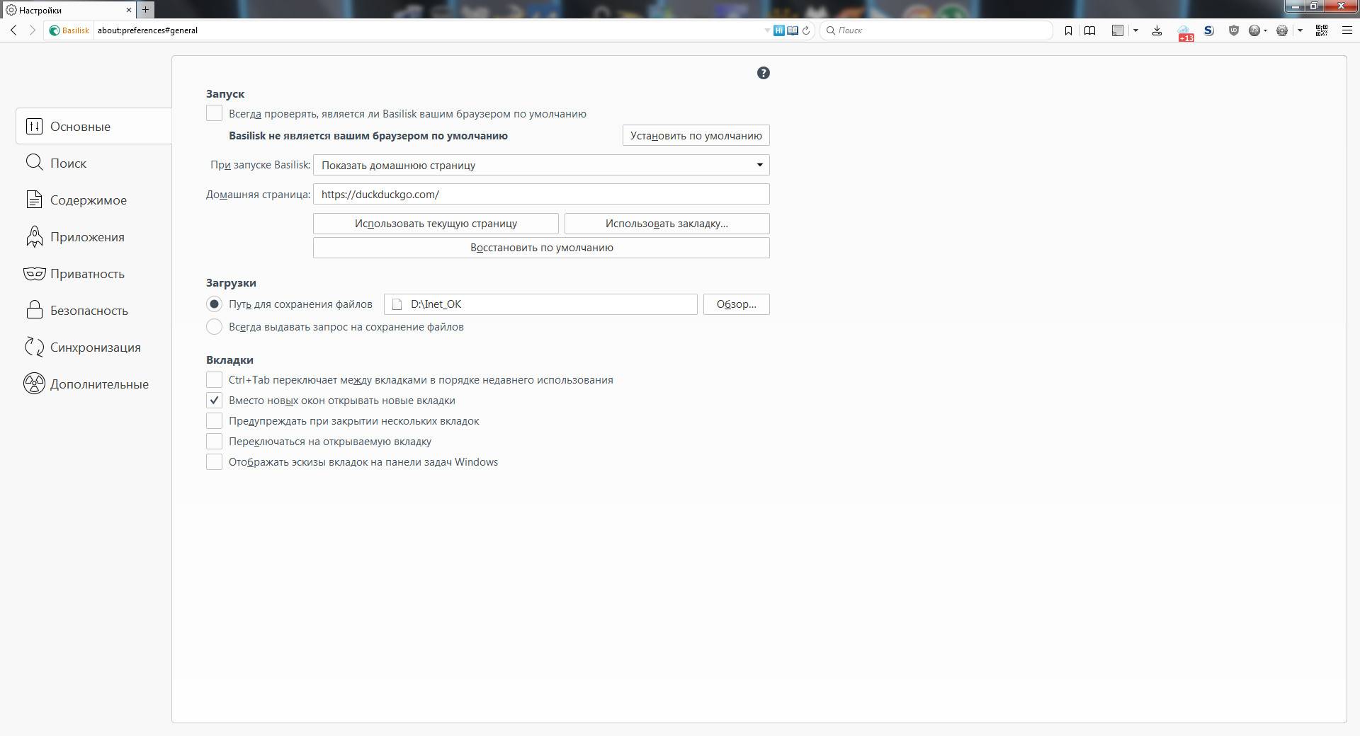The height and width of the screenshot is (736, 1360).
Task: Click Использовать текущую страницу button
Action: (436, 223)
